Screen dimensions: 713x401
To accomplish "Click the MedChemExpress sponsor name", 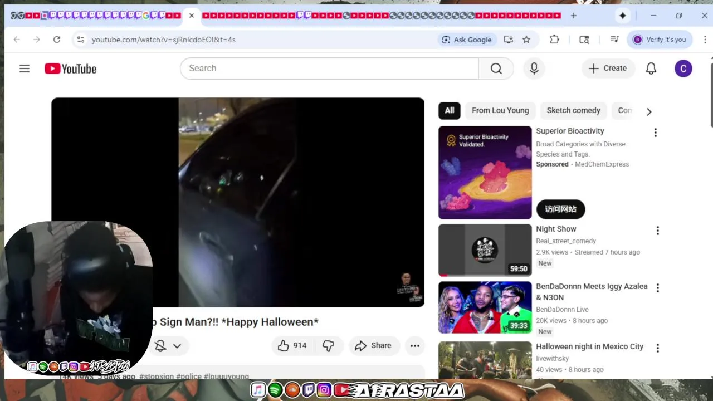I will [x=602, y=164].
